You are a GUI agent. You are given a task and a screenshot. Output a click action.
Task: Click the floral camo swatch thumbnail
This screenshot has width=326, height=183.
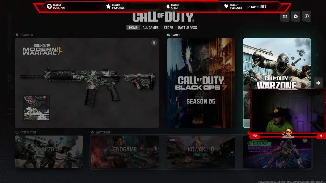click(37, 108)
